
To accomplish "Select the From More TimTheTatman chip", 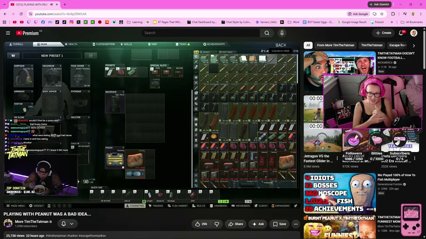I will tap(335, 45).
